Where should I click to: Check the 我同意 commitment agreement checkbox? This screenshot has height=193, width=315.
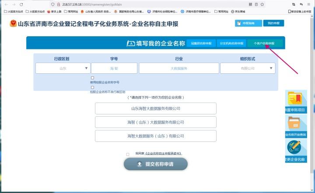click(128, 154)
